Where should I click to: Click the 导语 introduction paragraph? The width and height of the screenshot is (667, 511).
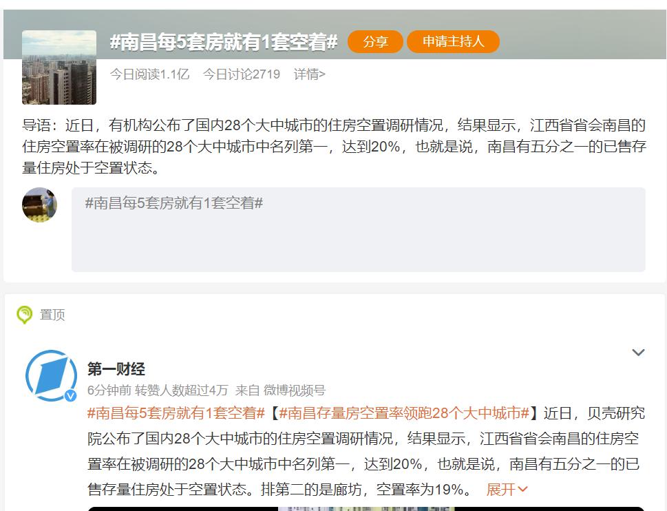334,147
